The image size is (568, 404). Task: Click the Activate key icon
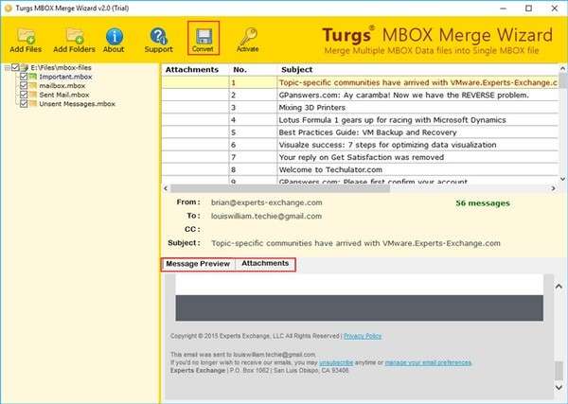pos(247,36)
